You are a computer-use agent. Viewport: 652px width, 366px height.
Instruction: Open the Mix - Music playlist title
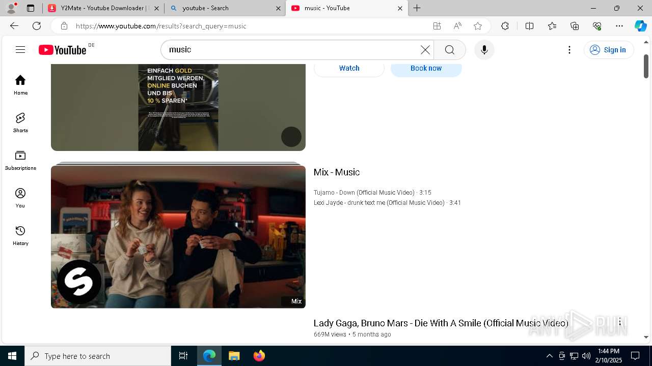coord(337,172)
